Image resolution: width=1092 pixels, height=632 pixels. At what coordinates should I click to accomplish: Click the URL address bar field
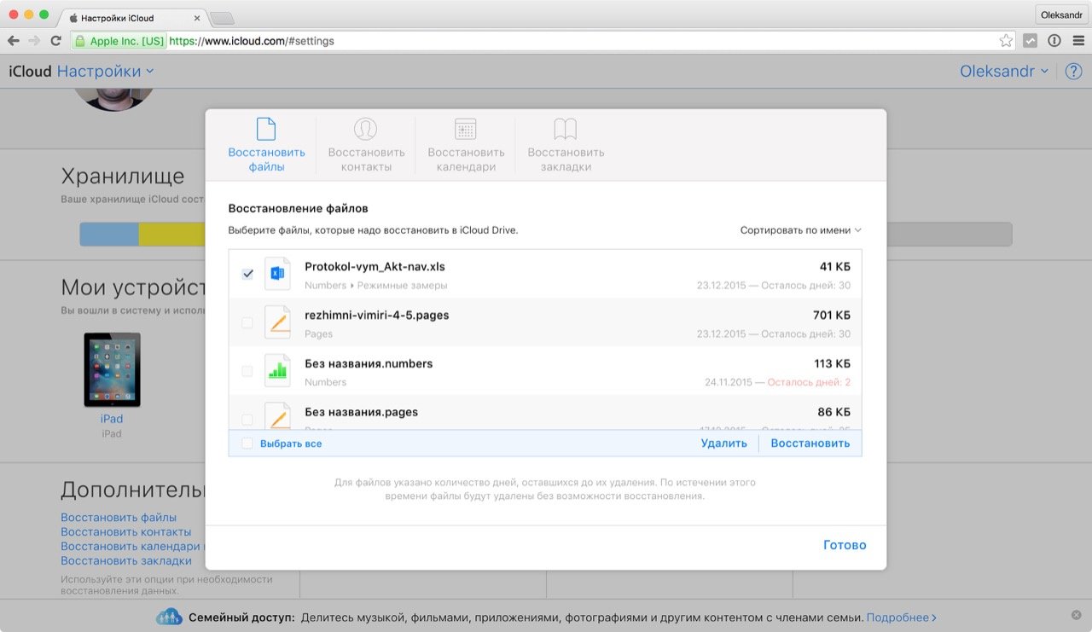580,41
